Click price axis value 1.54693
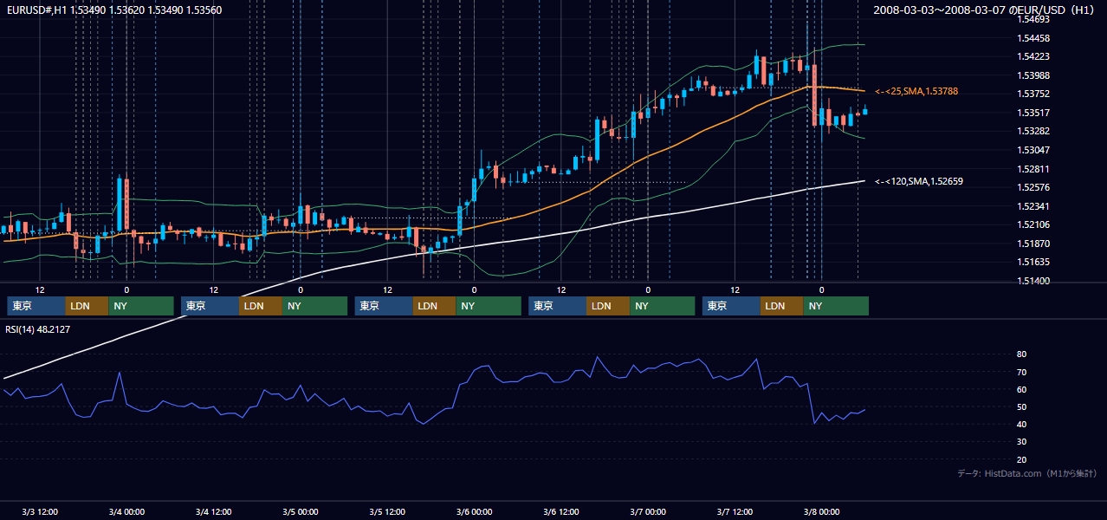This screenshot has height=520, width=1107. click(1033, 19)
